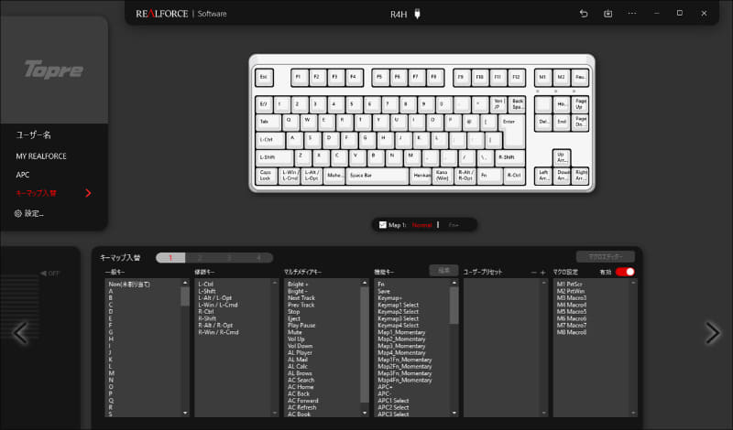Click the undo arrow icon in title bar
This screenshot has width=733, height=430.
point(584,14)
